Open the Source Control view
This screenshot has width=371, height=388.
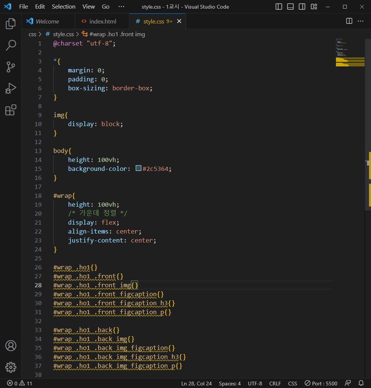[11, 67]
